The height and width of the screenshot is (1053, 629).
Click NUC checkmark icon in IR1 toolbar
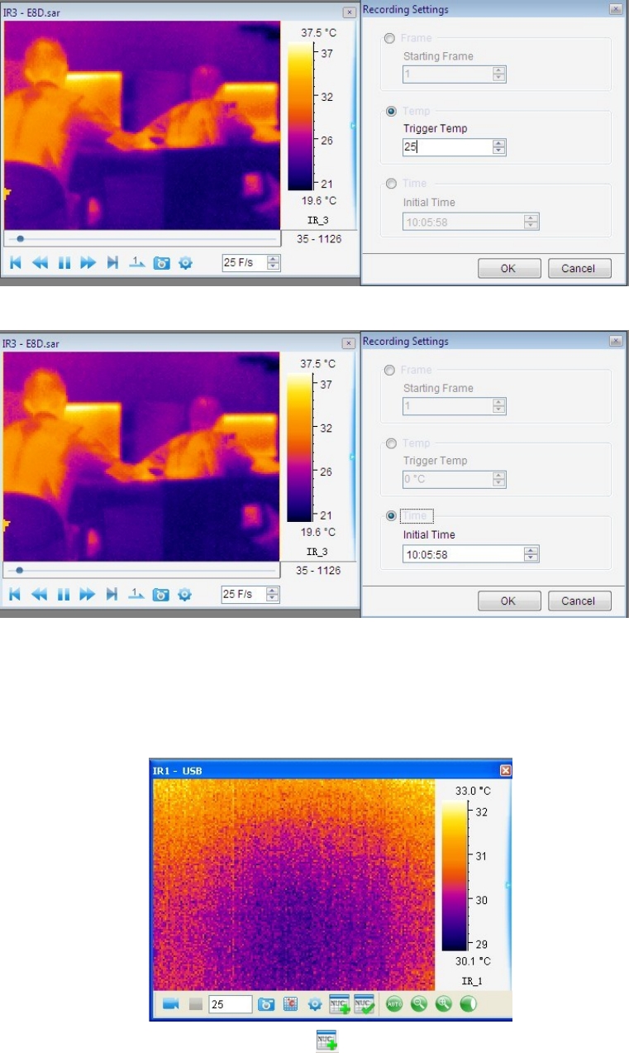click(365, 1004)
